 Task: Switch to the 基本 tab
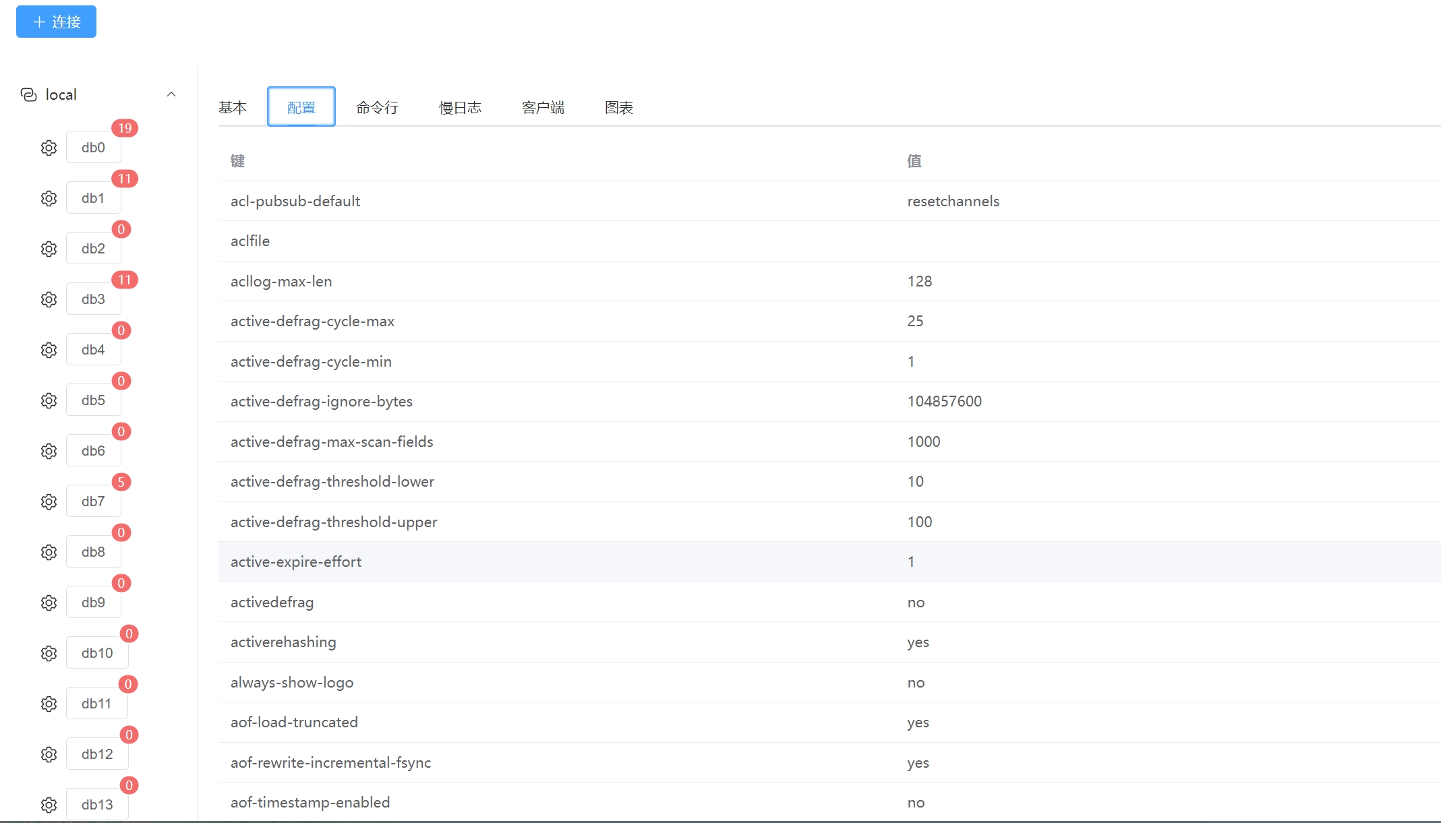(x=233, y=107)
